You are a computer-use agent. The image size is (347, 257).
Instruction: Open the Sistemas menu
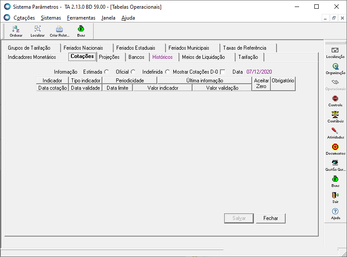coord(51,18)
